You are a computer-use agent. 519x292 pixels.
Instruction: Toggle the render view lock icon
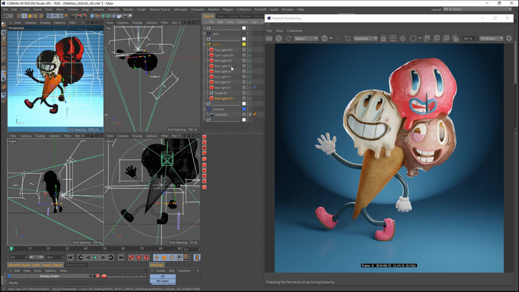pyautogui.click(x=383, y=38)
